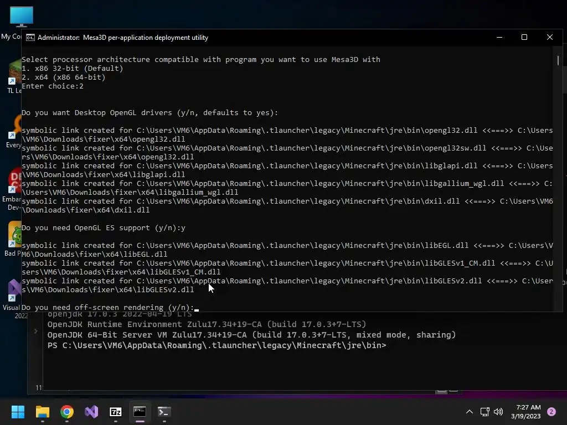Open network settings in the system tray
The image size is (567, 425).
click(x=484, y=412)
